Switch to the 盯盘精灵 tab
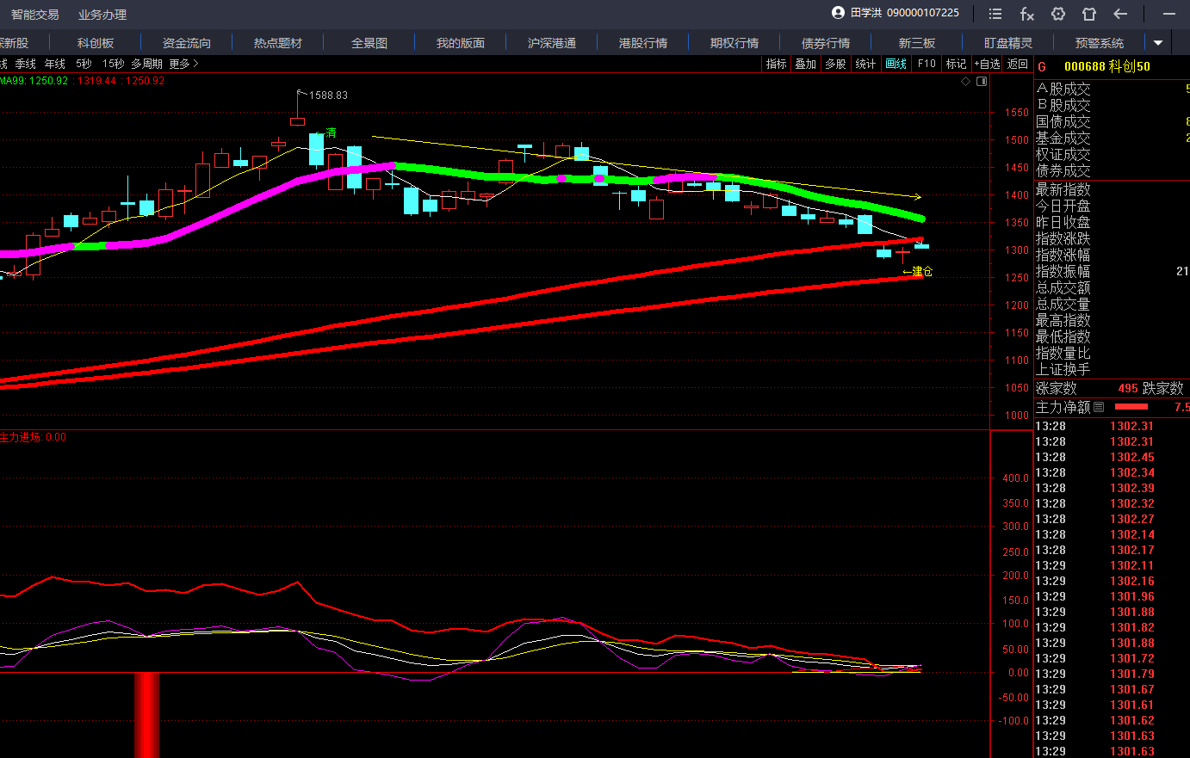The image size is (1190, 758). pyautogui.click(x=1008, y=43)
